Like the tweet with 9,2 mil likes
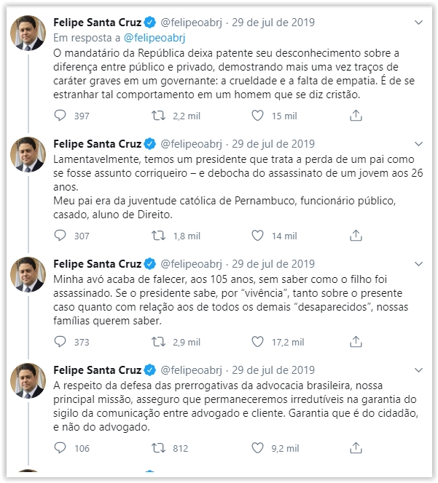Image resolution: width=438 pixels, height=483 pixels. (257, 448)
